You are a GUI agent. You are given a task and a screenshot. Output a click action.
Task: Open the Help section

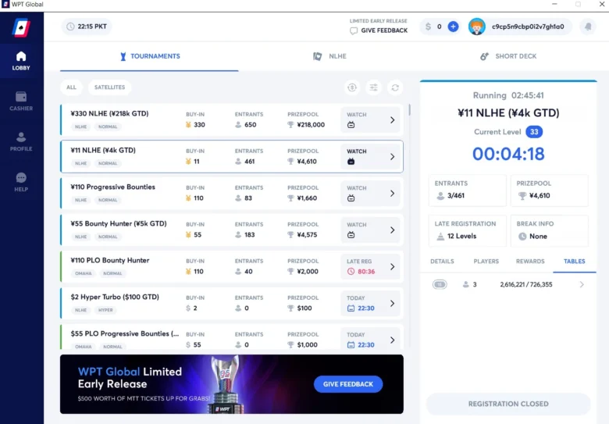tap(21, 182)
